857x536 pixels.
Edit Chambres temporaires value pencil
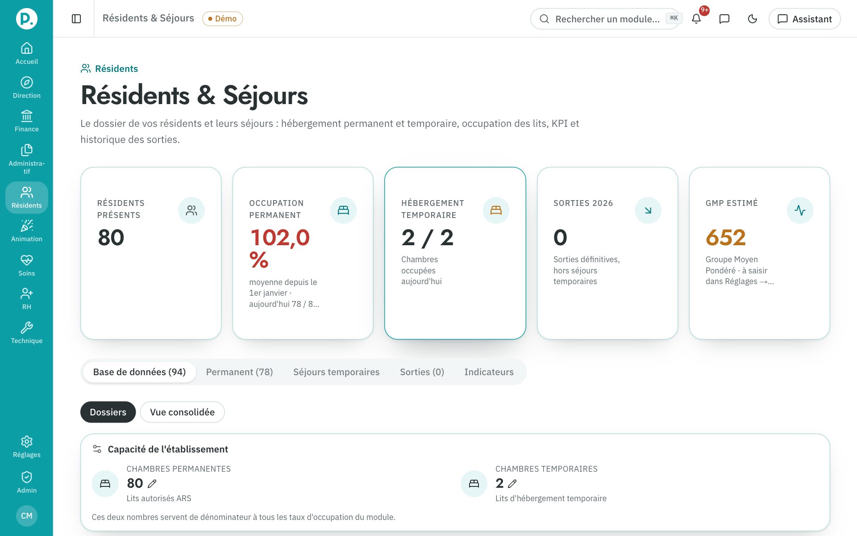click(x=512, y=484)
